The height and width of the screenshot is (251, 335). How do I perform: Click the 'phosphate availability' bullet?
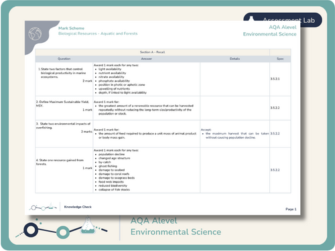[x=114, y=81]
